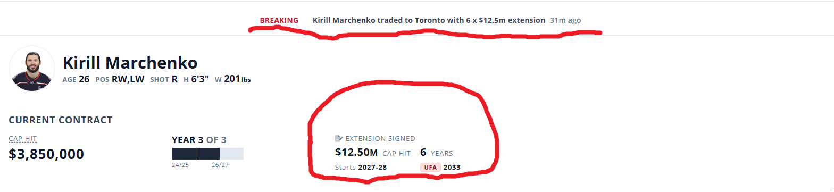Click the EXTENSION SIGNED label
Screen dimensions: 834x192
tap(380, 138)
